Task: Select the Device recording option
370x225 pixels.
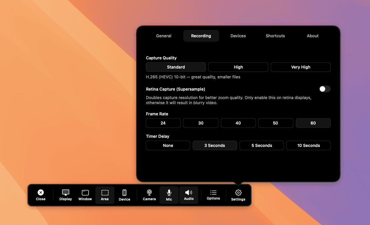Action: [124, 195]
